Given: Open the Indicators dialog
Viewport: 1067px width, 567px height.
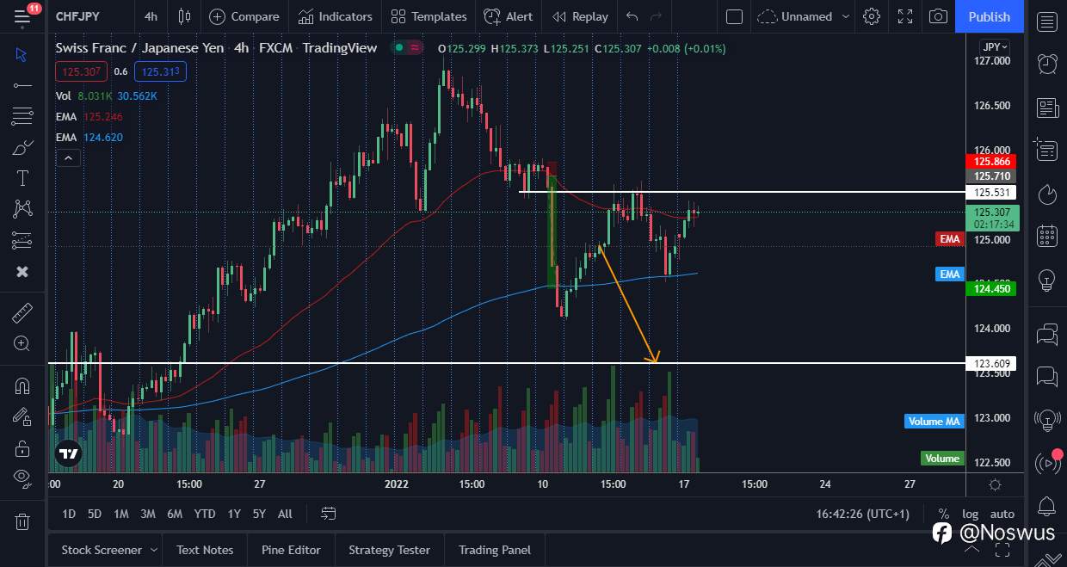Looking at the screenshot, I should [x=336, y=15].
